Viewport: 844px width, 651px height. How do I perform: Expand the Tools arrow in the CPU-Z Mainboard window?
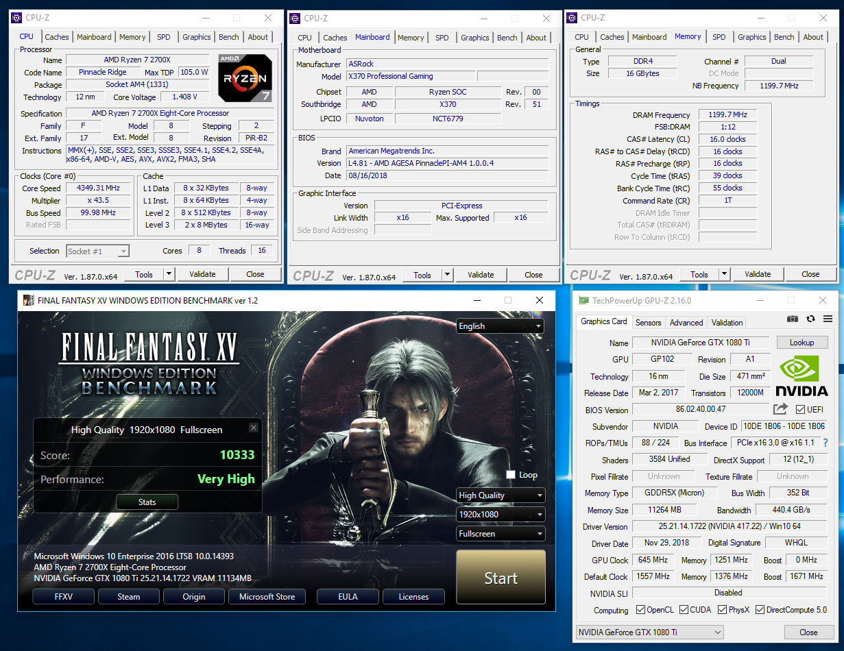[448, 275]
